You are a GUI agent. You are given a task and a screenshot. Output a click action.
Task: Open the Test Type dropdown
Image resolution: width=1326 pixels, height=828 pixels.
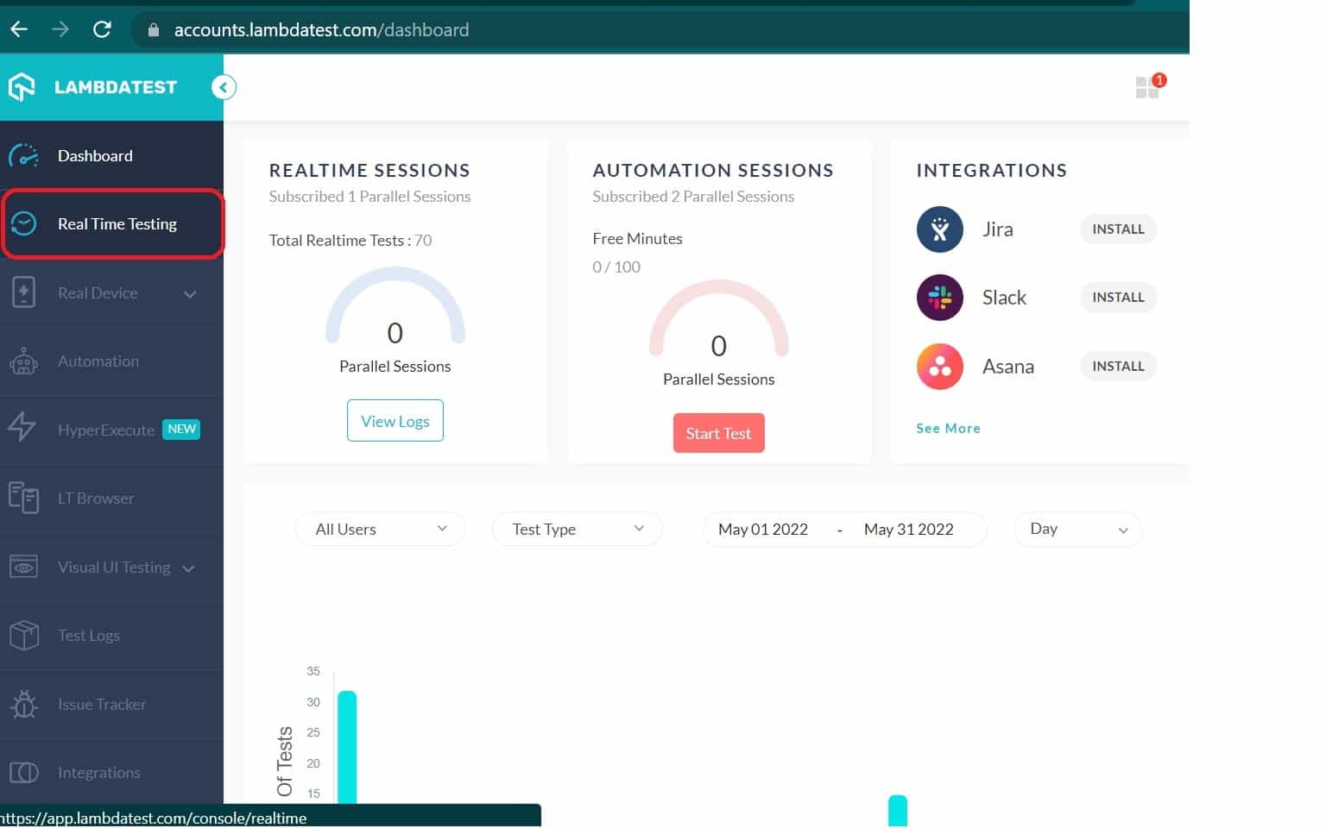[x=577, y=529]
